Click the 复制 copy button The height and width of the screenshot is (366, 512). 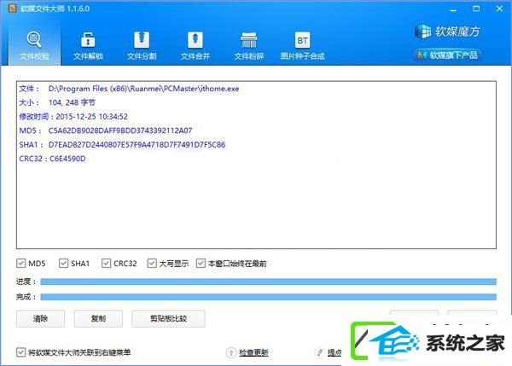[98, 319]
